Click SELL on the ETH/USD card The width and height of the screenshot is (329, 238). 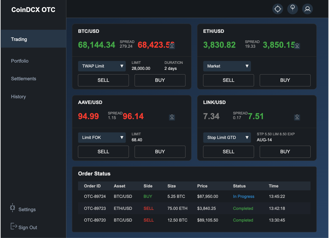[x=228, y=80]
